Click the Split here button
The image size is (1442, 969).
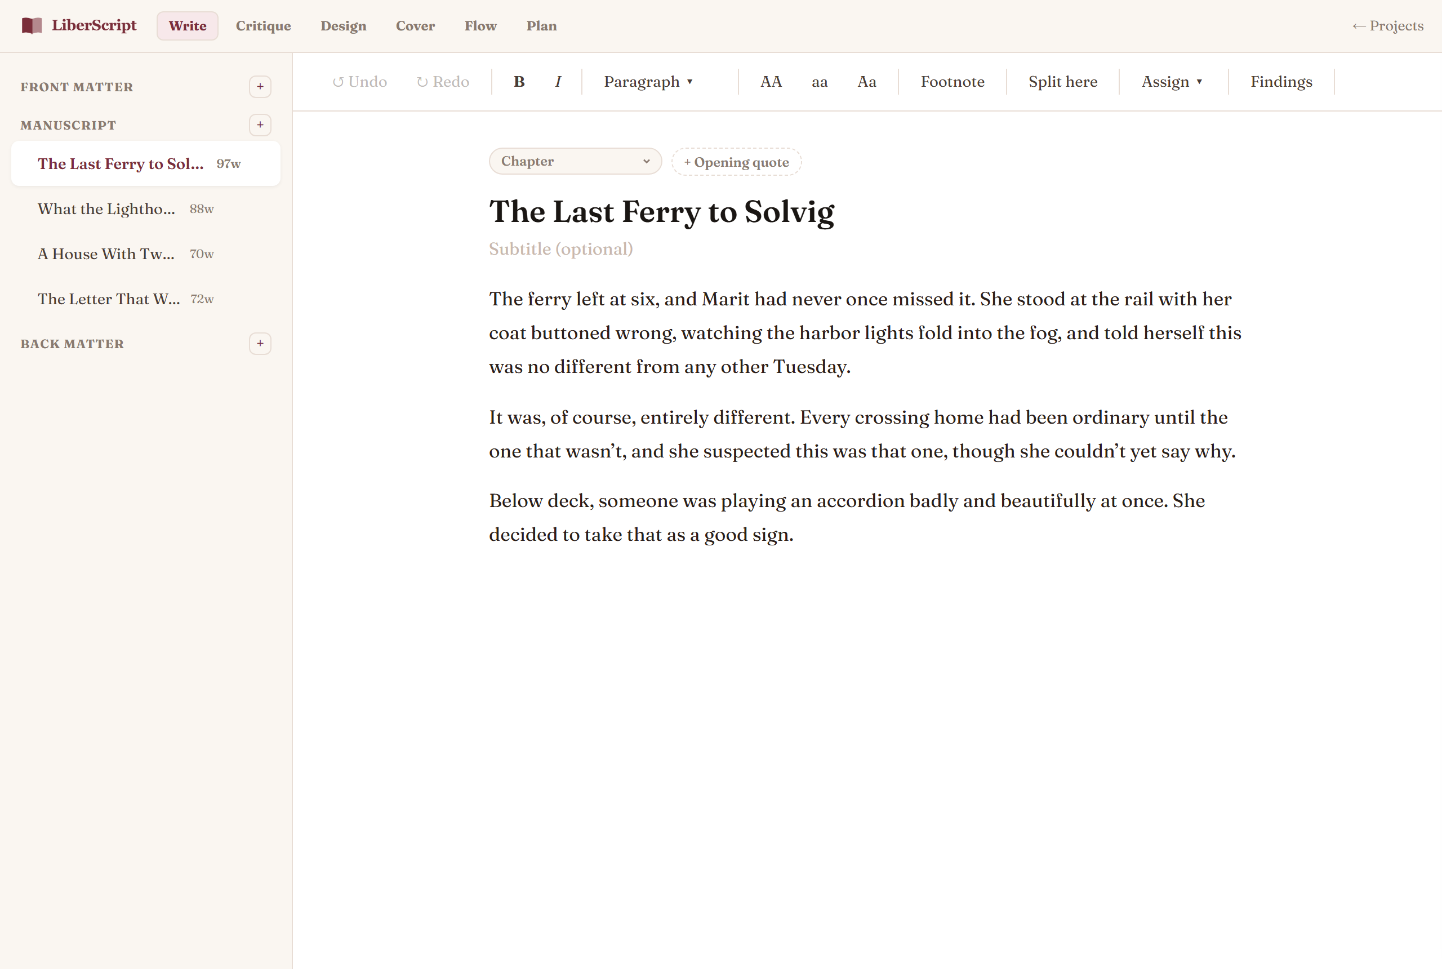point(1063,82)
